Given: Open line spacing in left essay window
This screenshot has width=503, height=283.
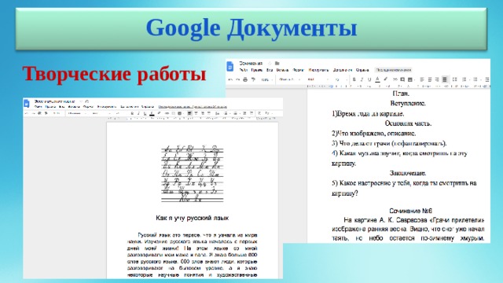Looking at the screenshot, I should pyautogui.click(x=217, y=113).
